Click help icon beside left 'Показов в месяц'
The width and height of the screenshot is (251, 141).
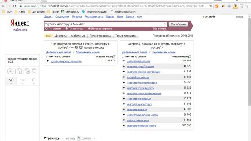(x=114, y=56)
